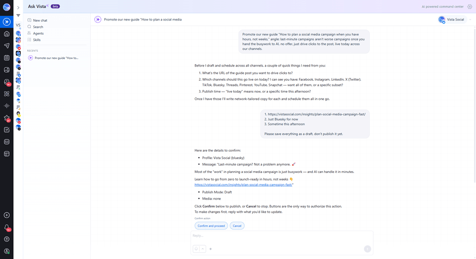
Task: Select the Instagram profile avatar
Action: tap(18, 40)
